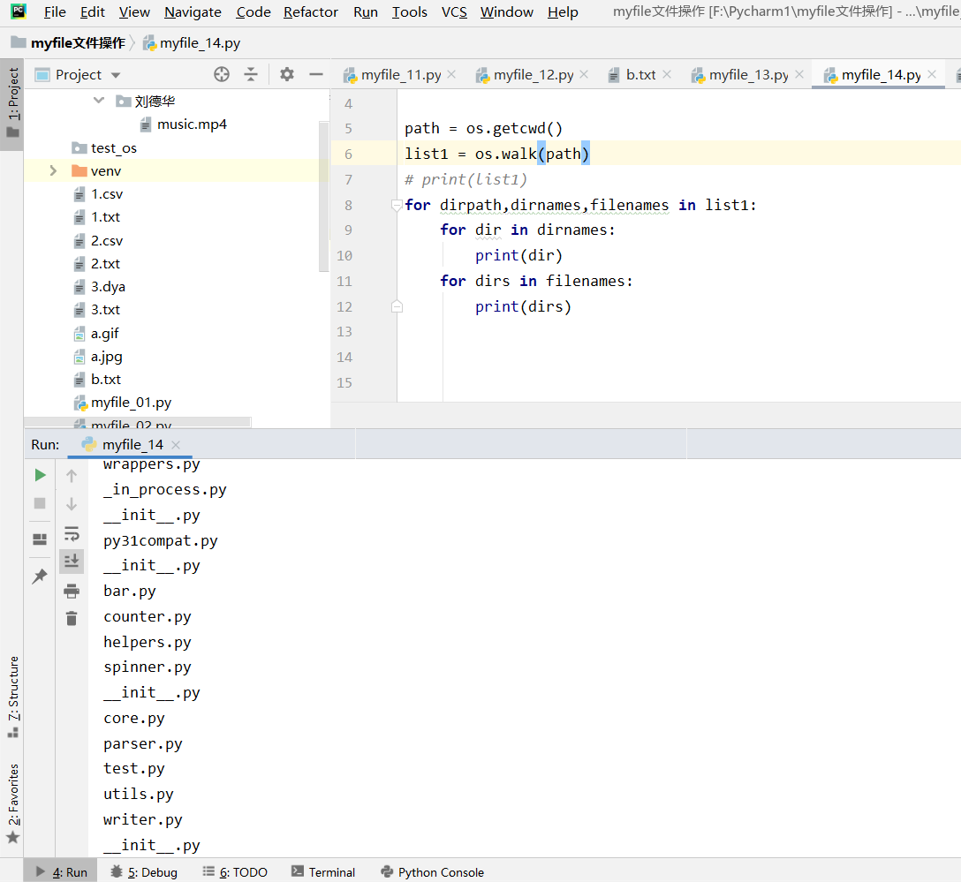
Task: Open the Terminal tool window
Action: pos(323,872)
